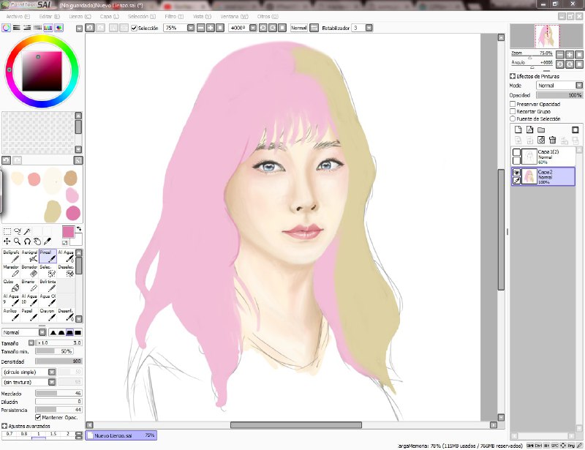Choose the Marcador marker tool
The width and height of the screenshot is (585, 450).
11,271
